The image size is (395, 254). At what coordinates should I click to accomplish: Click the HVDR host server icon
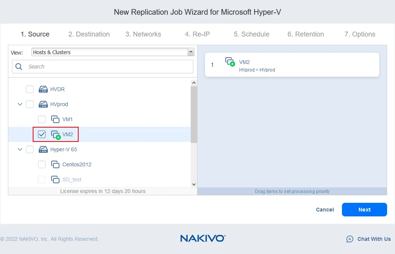pyautogui.click(x=43, y=89)
